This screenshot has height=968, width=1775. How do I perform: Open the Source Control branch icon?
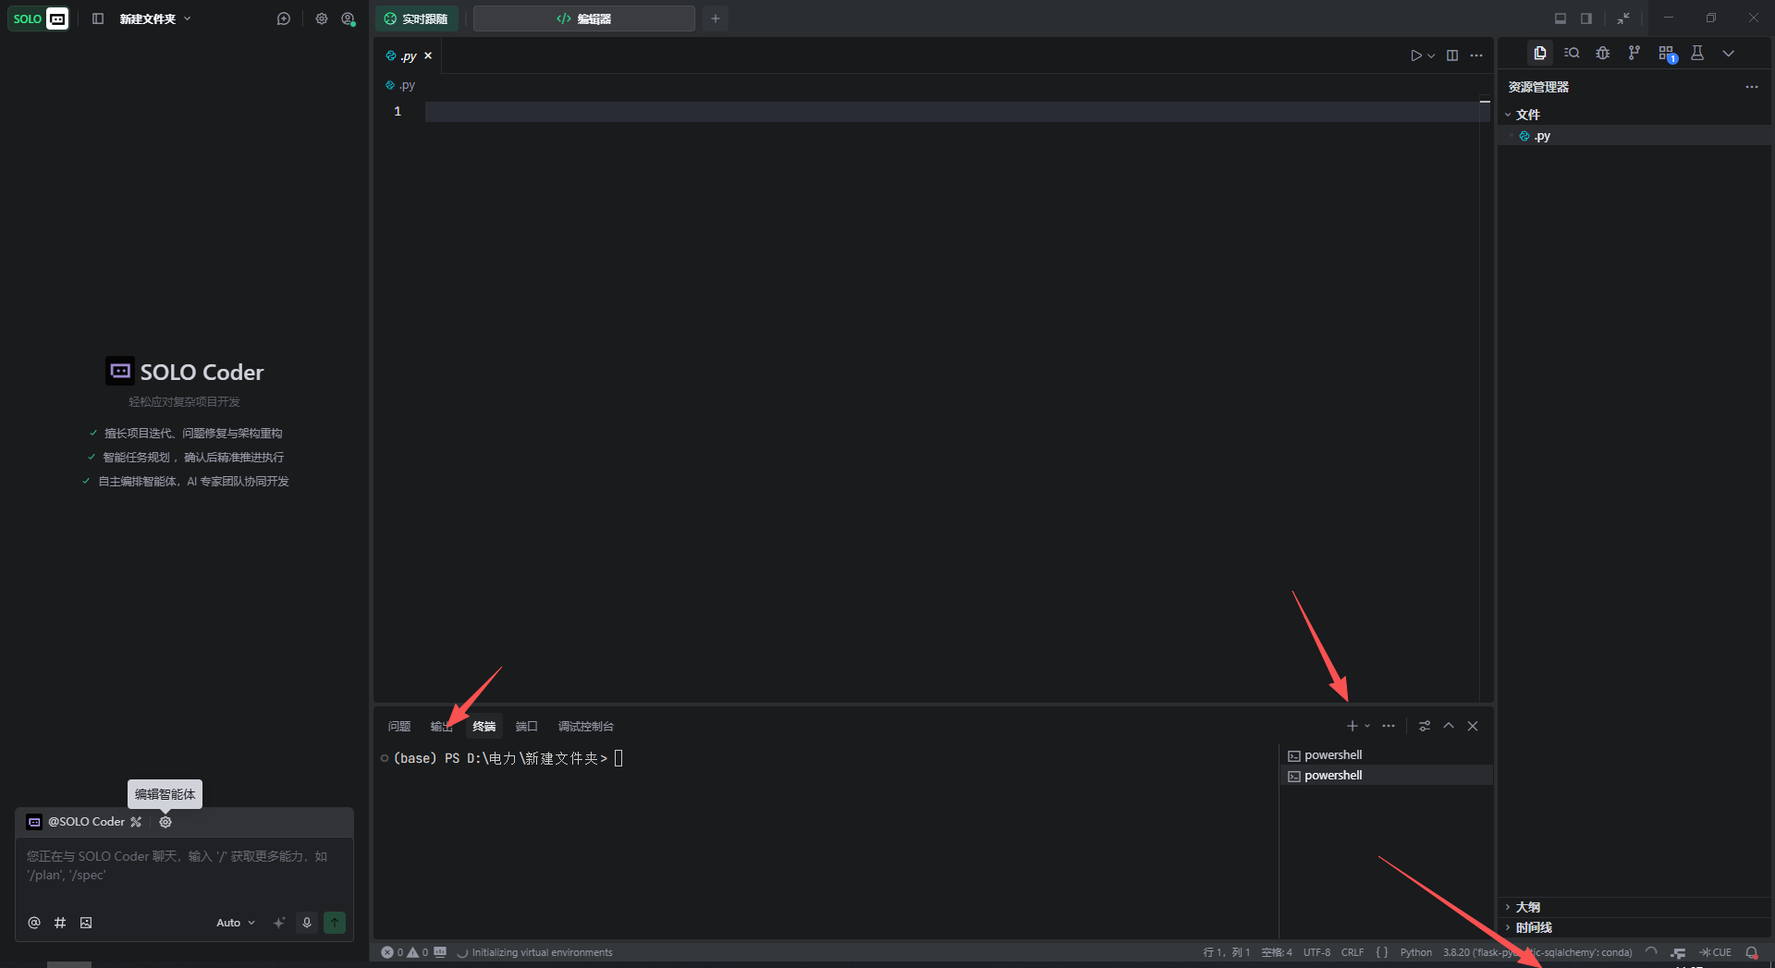click(x=1634, y=54)
